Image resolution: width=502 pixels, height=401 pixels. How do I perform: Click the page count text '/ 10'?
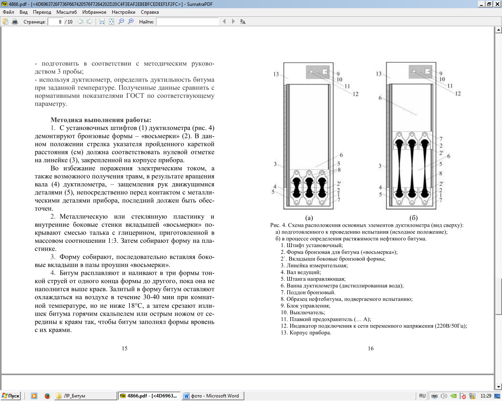[x=69, y=22]
